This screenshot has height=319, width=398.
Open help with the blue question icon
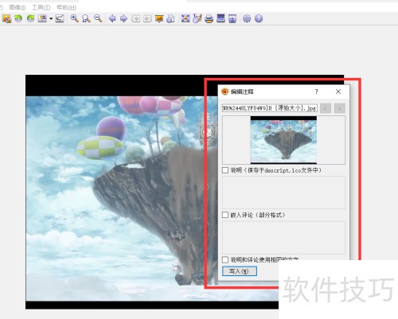pos(259,18)
